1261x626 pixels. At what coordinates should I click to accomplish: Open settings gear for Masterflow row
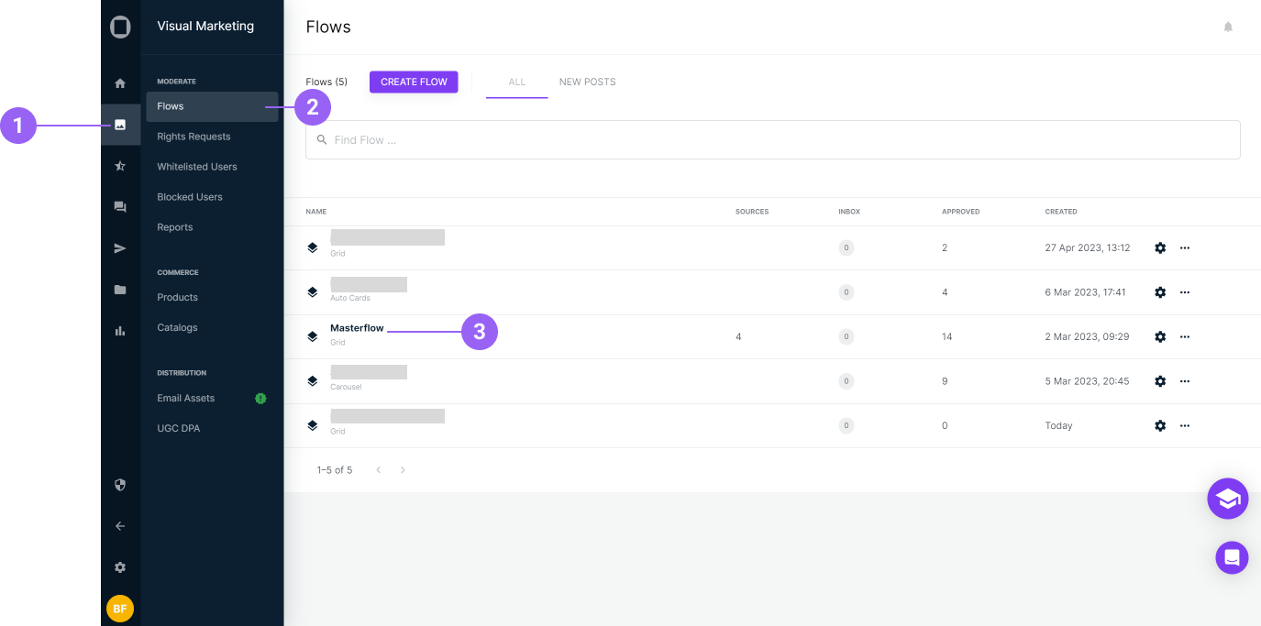tap(1160, 337)
